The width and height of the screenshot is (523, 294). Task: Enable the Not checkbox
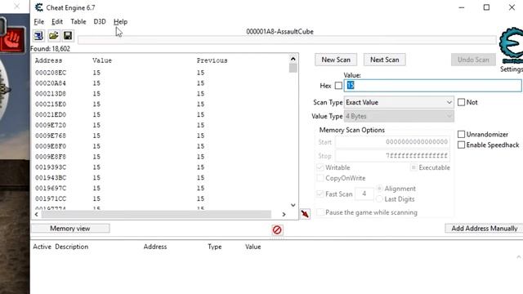pos(461,102)
